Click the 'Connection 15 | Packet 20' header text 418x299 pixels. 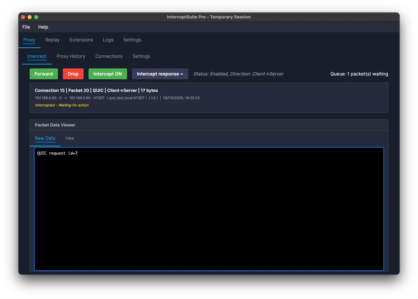62,90
